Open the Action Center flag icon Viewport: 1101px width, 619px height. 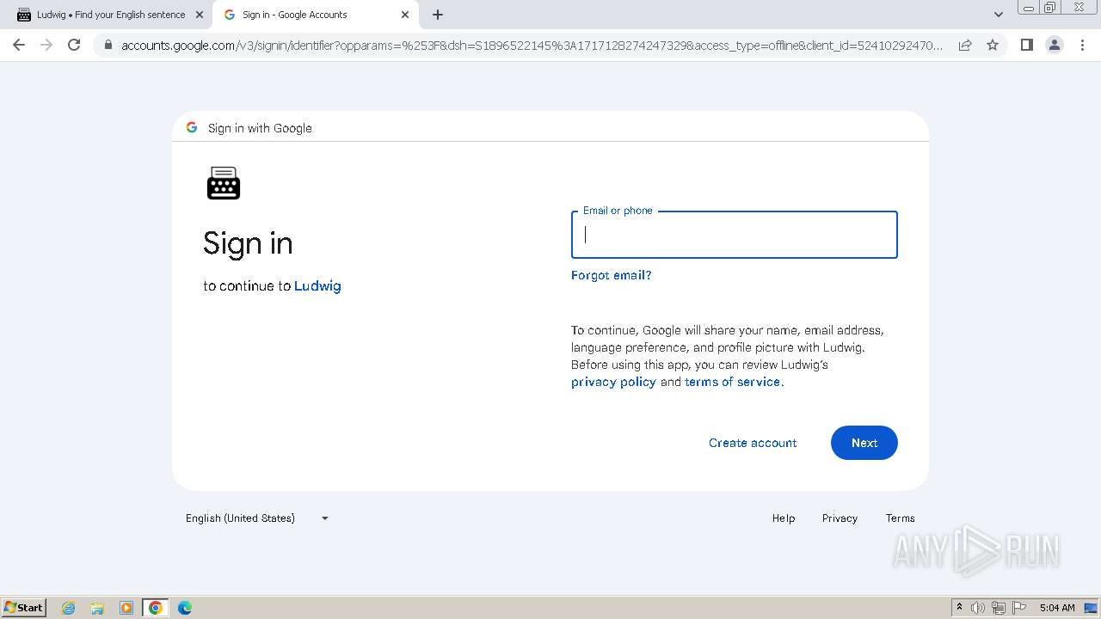click(1019, 608)
